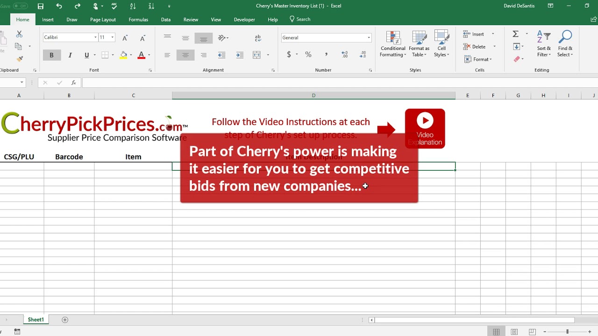
Task: Apply Percent Style
Action: pos(308,55)
